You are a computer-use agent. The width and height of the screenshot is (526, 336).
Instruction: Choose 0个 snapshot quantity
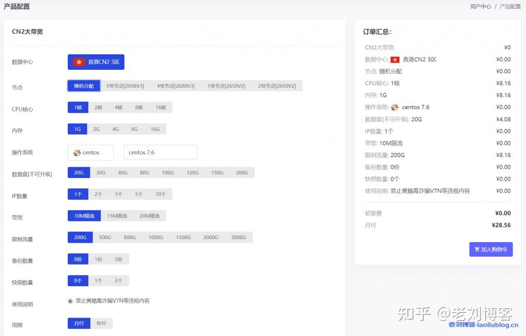point(78,281)
